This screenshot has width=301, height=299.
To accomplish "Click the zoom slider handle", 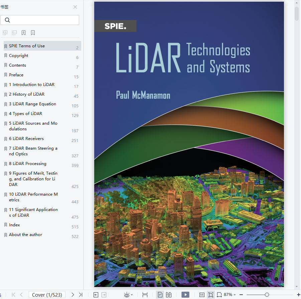I will click(267, 295).
